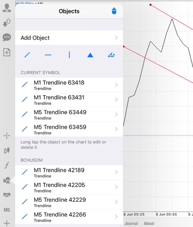Open the chat messages bubble icon
The width and height of the screenshot is (193, 227).
[7, 37]
